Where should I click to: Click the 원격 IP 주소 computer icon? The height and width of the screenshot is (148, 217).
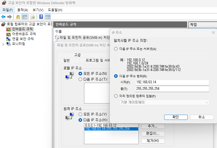[x=70, y=116]
